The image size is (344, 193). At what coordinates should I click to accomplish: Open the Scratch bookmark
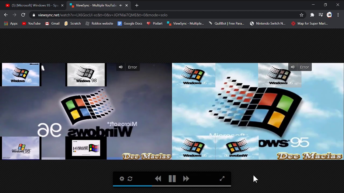coord(73,24)
